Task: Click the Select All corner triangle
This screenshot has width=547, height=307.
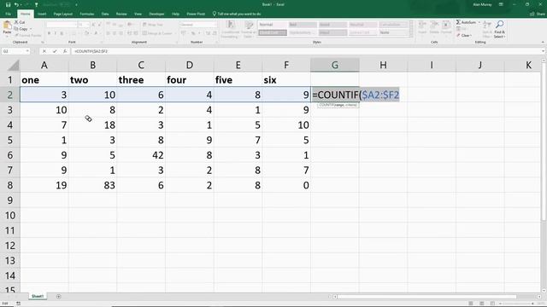Action: 13,65
